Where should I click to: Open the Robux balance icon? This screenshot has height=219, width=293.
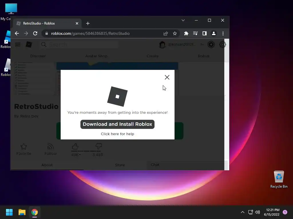(211, 45)
